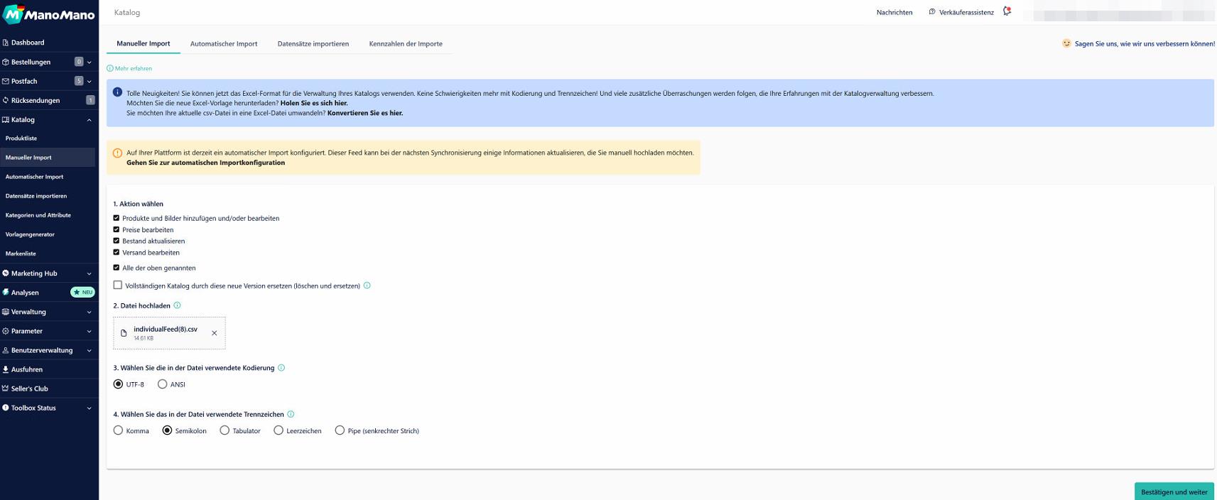
Task: Uncheck Versand bearbeiten checkbox
Action: 117,252
